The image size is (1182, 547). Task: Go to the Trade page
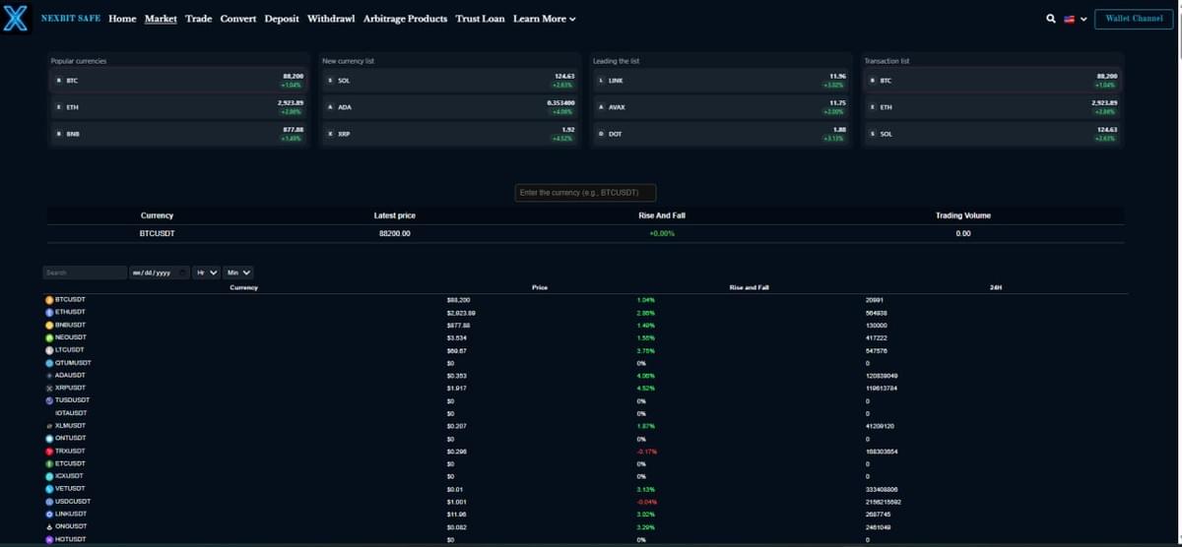click(x=198, y=19)
